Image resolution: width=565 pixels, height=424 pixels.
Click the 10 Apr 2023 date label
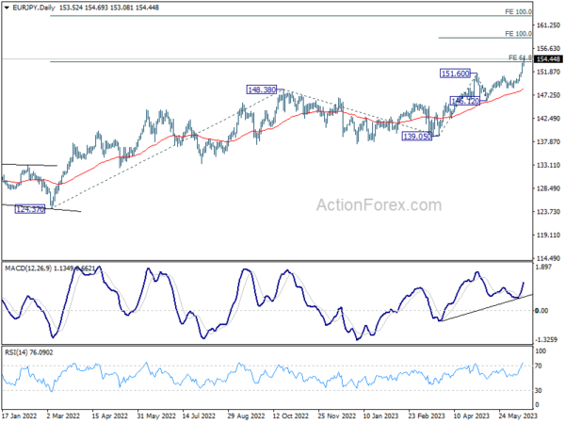[472, 416]
